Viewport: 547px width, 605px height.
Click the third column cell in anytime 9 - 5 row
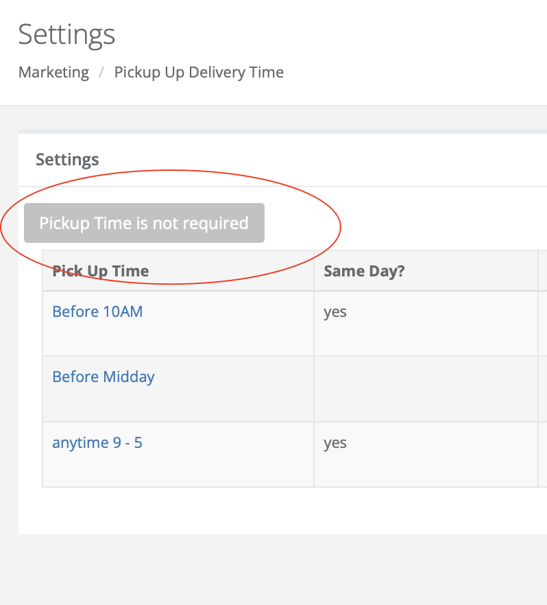(542, 454)
